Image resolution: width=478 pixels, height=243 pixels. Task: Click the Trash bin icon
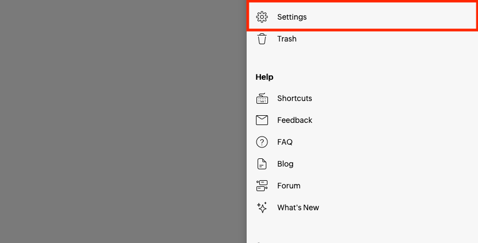click(x=262, y=39)
